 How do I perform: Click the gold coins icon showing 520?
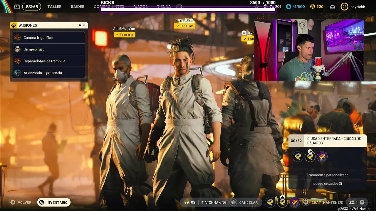[x=313, y=6]
